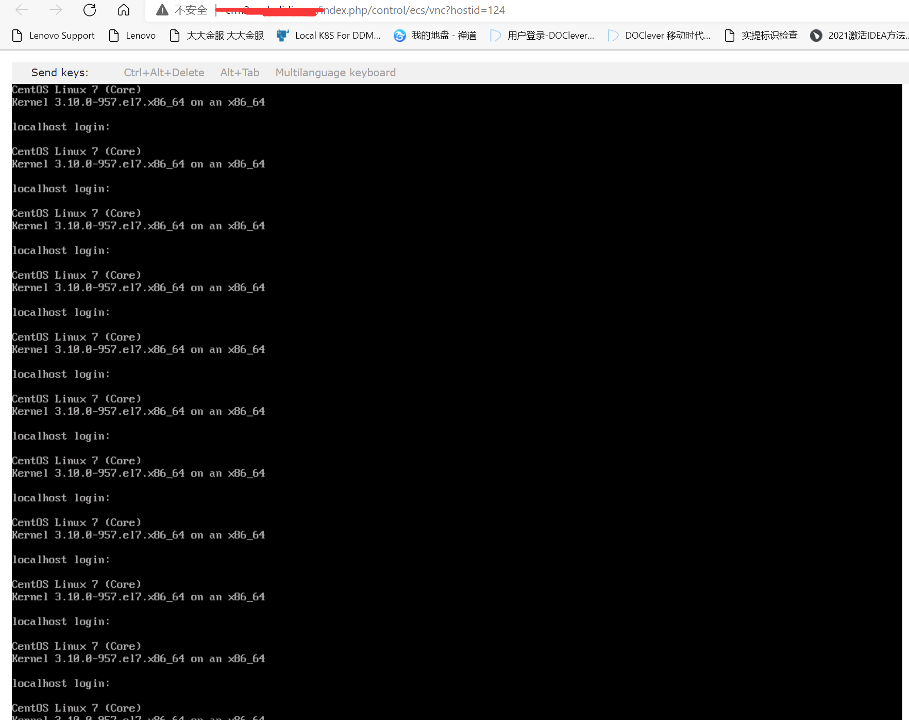Click the topmost CentOS Linux 7 (Core) line
This screenshot has height=724, width=909.
click(76, 90)
